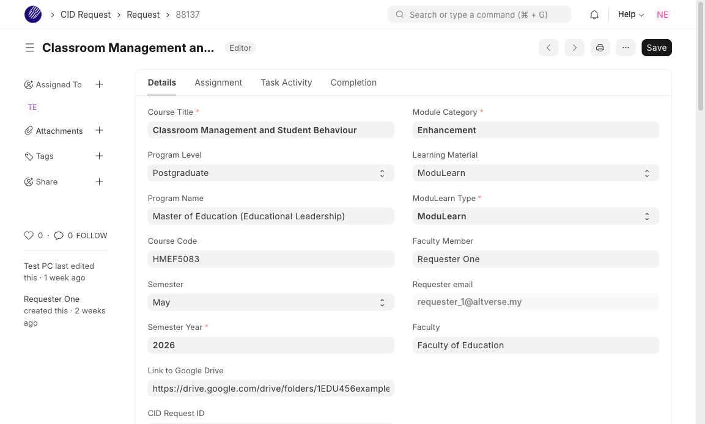
Task: Like the document with heart icon
Action: coord(29,236)
